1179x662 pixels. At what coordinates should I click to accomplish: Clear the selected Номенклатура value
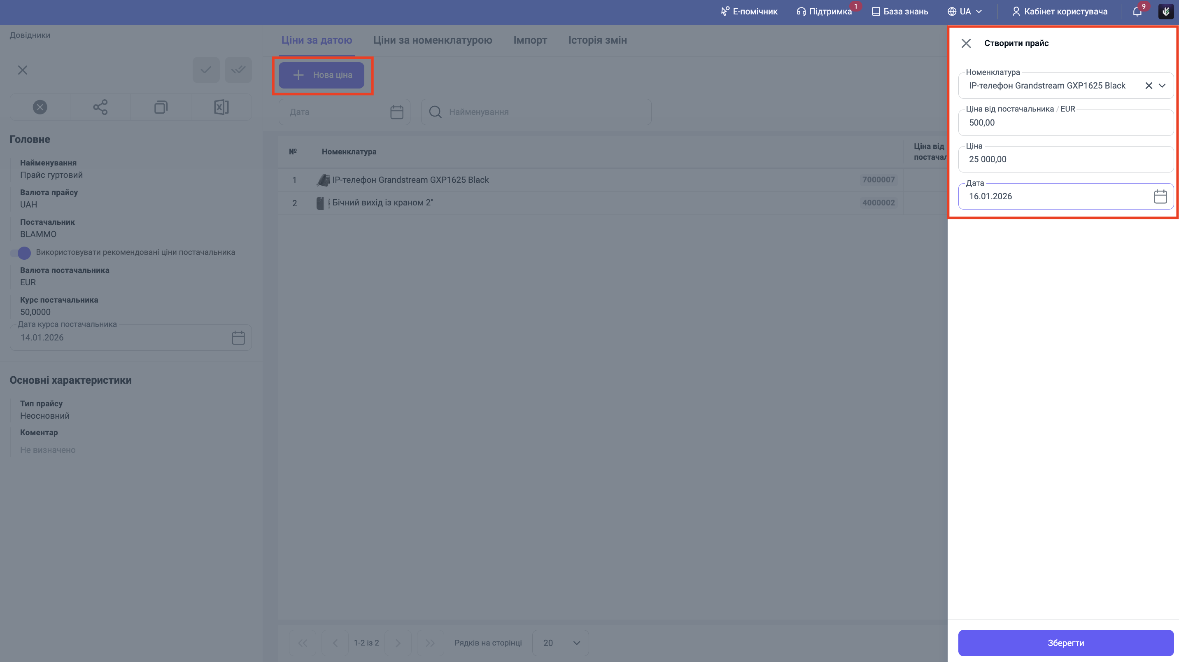[1149, 86]
